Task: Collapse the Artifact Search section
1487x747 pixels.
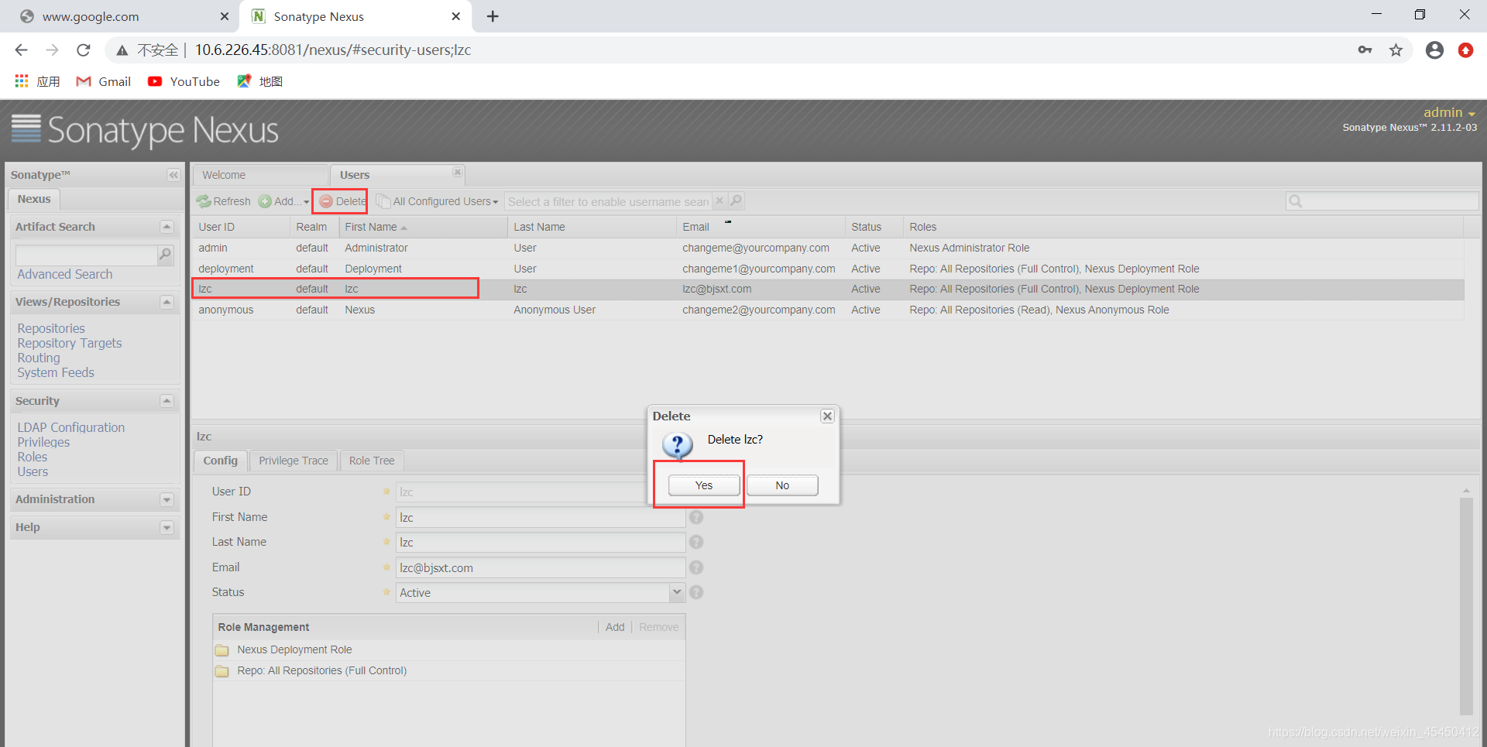Action: [167, 227]
